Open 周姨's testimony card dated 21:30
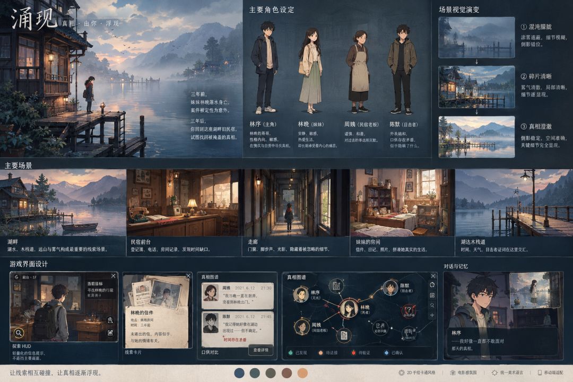Image resolution: width=573 pixels, height=382 pixels. coord(237,296)
